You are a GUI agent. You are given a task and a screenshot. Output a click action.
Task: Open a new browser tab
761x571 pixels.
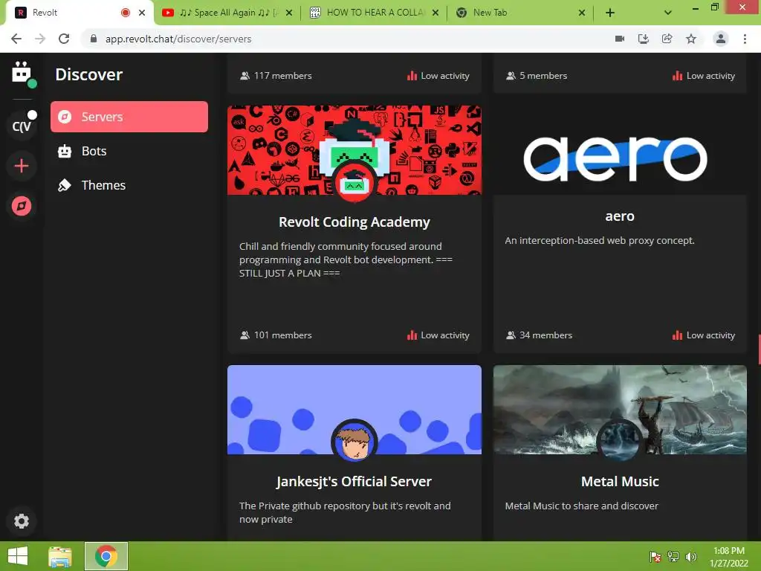coord(610,13)
